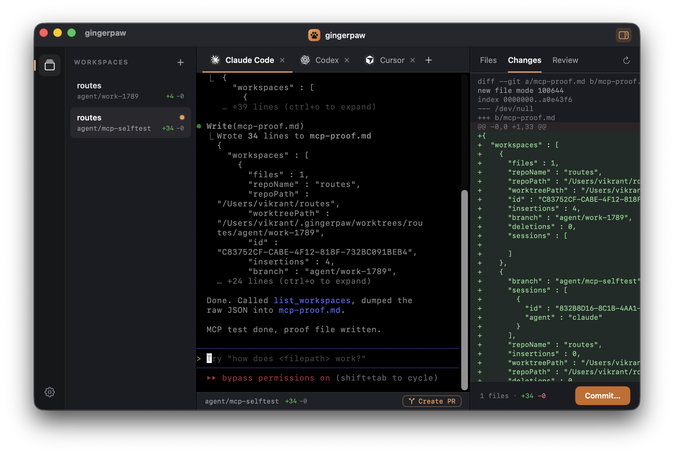Click 'new file mode 100644' diff line

click(520, 90)
